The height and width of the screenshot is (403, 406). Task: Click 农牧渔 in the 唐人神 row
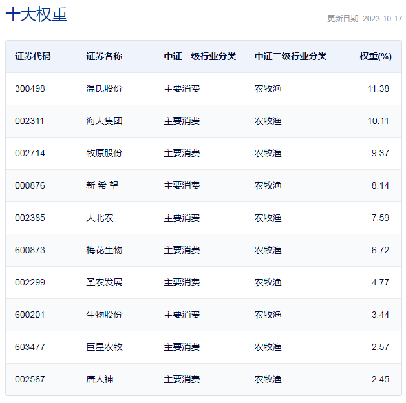[x=268, y=379]
